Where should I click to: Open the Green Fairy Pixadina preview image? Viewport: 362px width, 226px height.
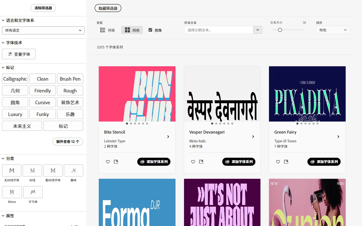coord(307,94)
